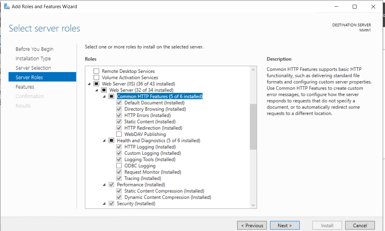Select Static Content Compression (Installed) row

pos(164,191)
